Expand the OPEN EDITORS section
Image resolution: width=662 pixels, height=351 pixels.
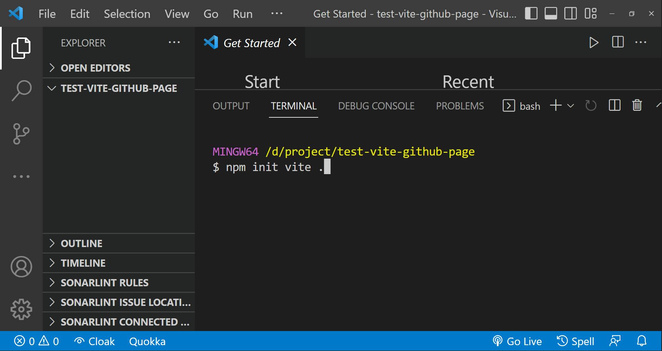(119, 68)
